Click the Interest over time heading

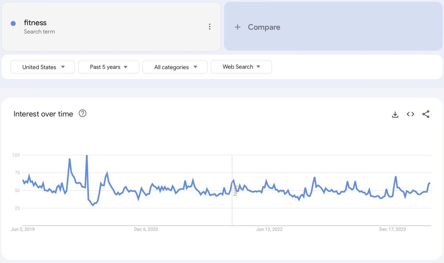coord(43,114)
